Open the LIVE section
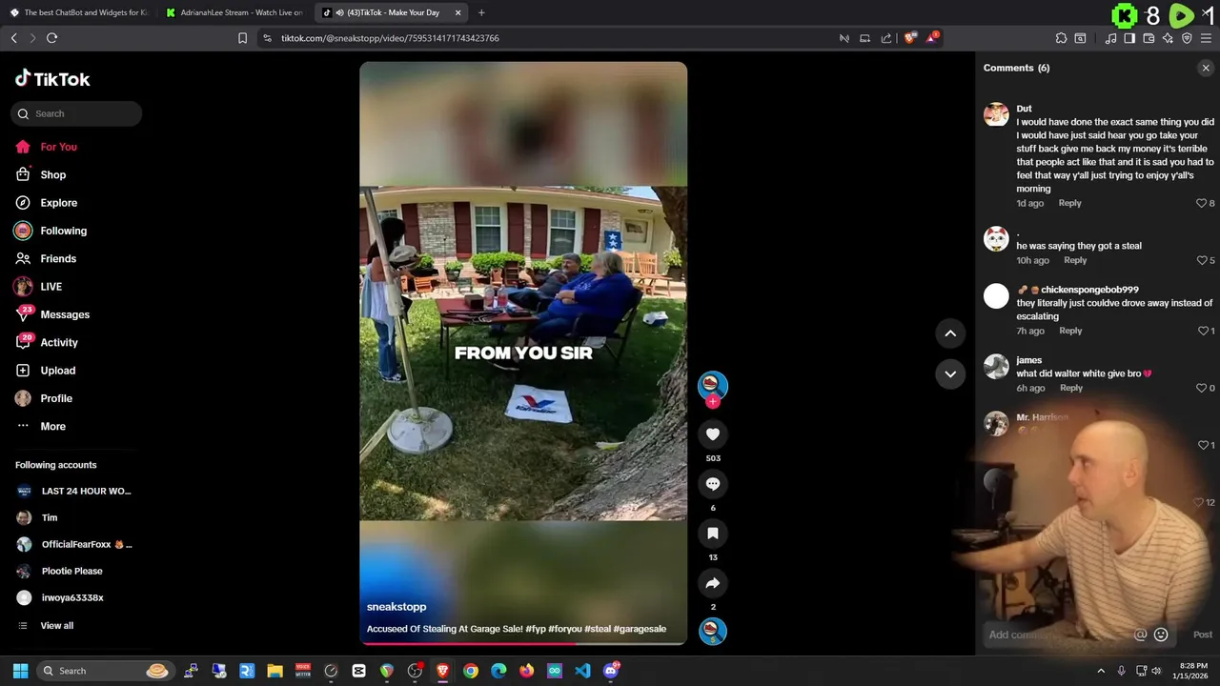The width and height of the screenshot is (1220, 686). point(51,287)
